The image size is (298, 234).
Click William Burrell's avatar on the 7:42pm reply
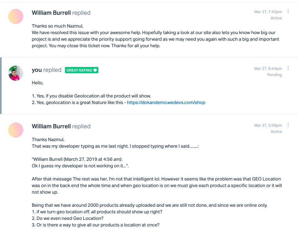(x=16, y=16)
